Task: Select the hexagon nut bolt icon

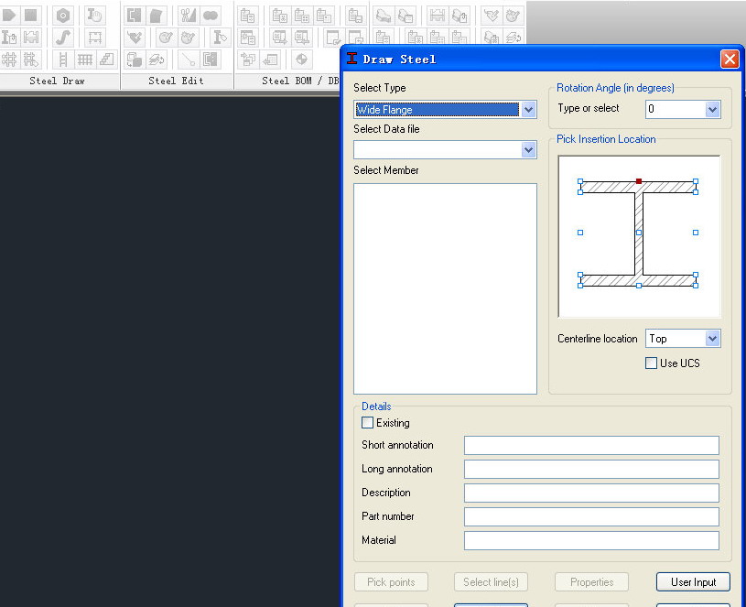Action: [x=63, y=16]
